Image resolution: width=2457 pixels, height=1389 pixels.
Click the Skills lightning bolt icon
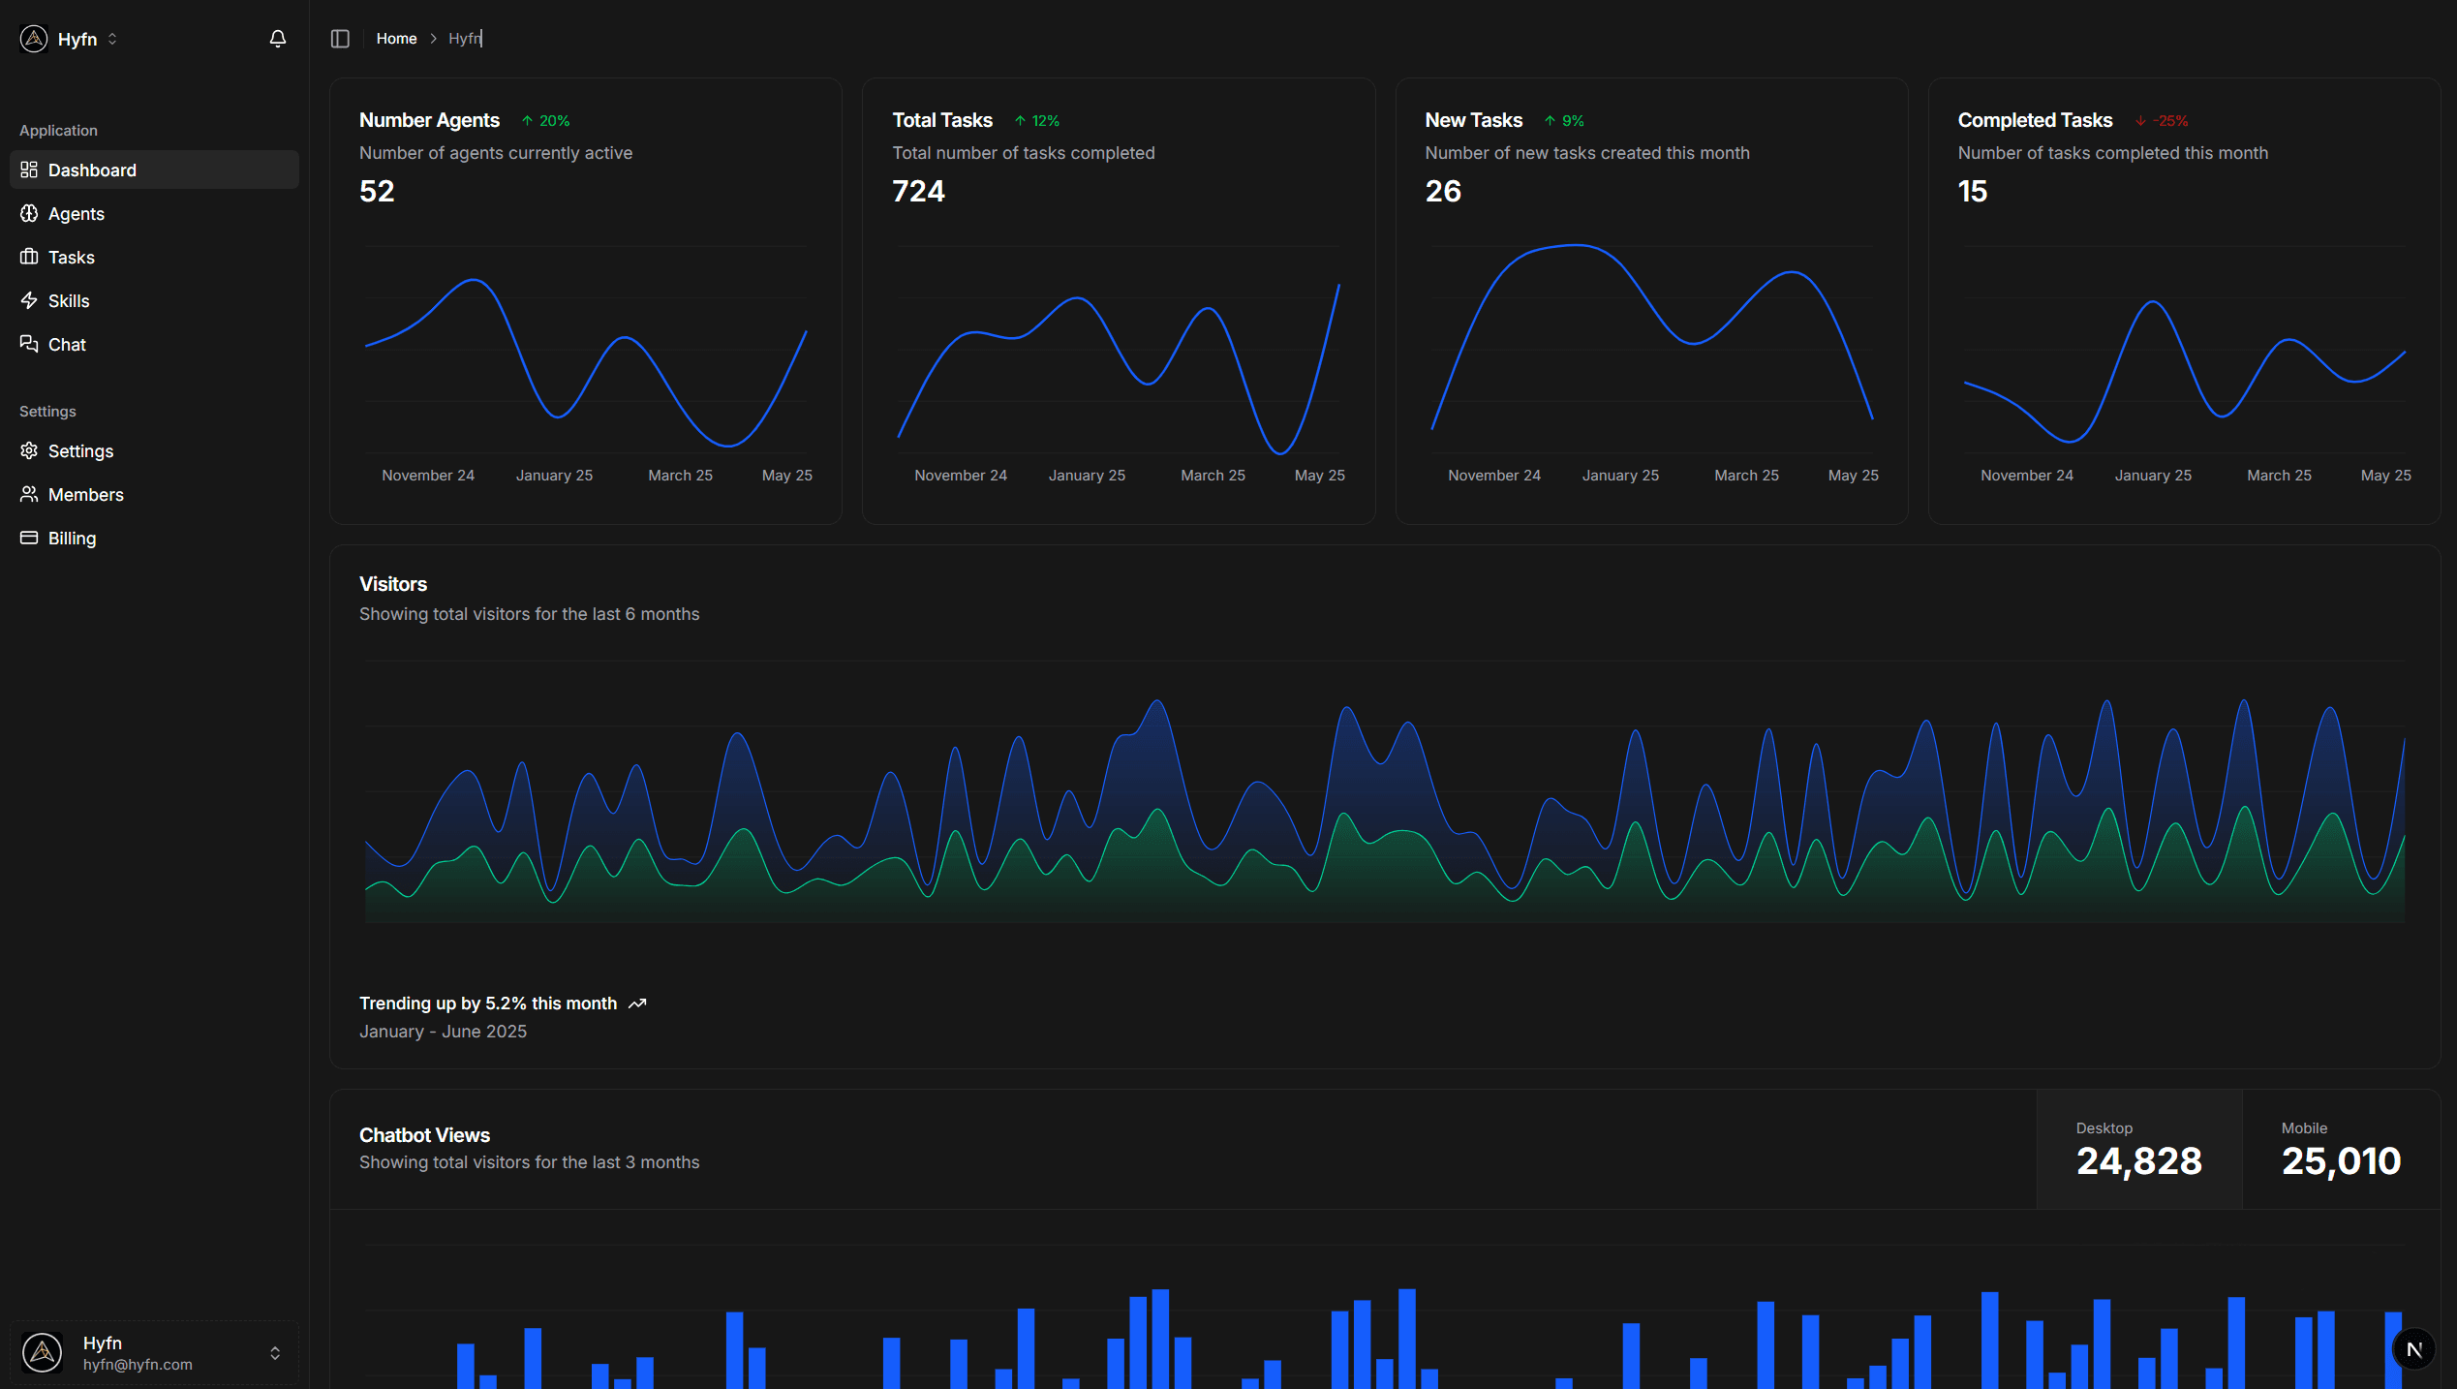(29, 300)
